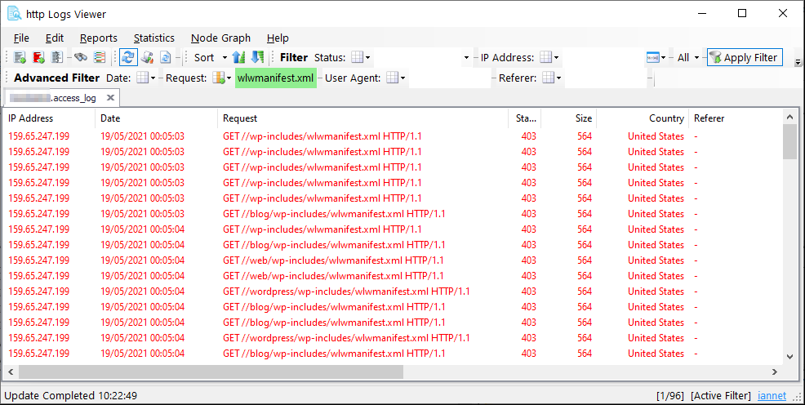Image resolution: width=805 pixels, height=405 pixels.
Task: Click the open log file icon
Action: (x=20, y=58)
